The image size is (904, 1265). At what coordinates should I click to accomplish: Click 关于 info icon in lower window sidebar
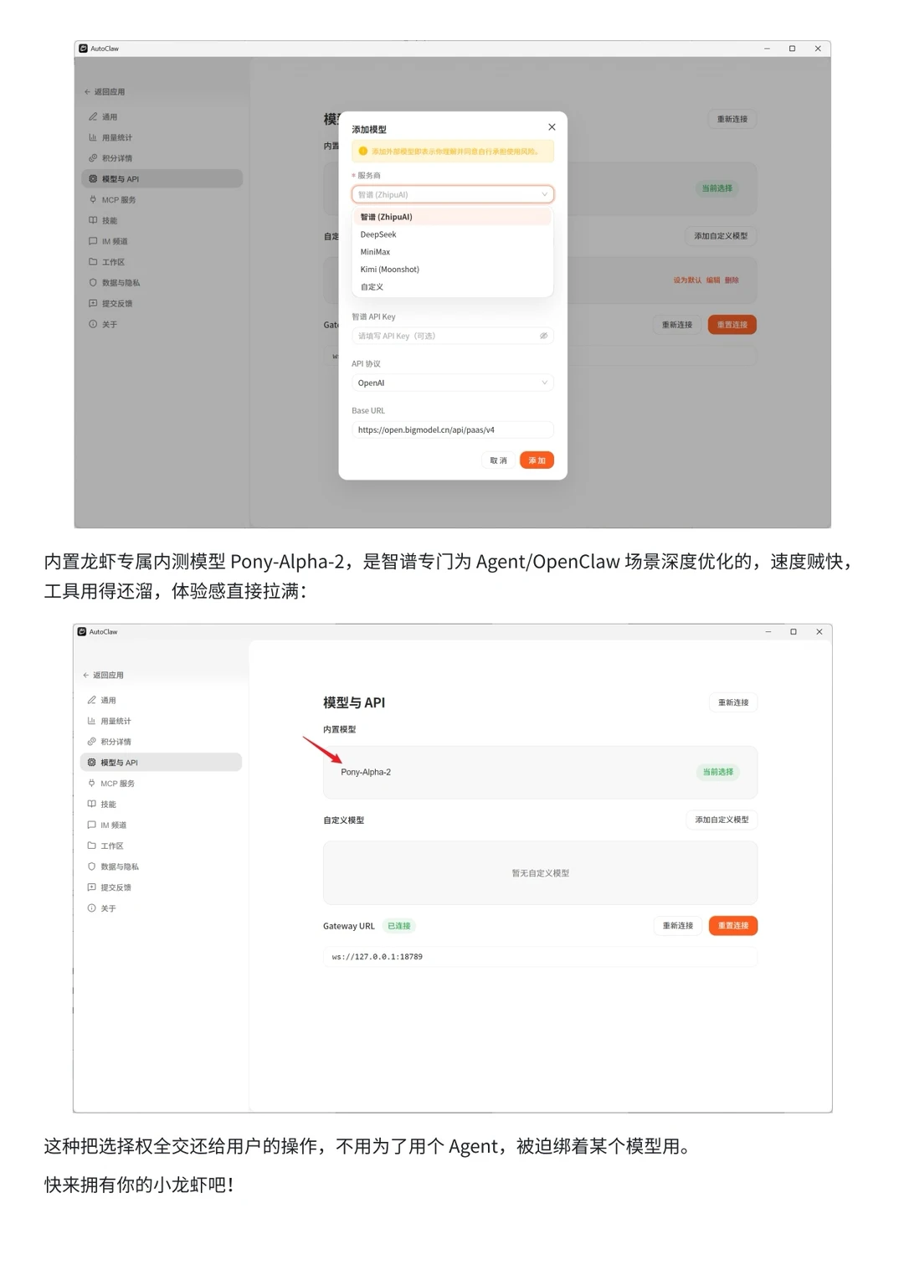92,908
